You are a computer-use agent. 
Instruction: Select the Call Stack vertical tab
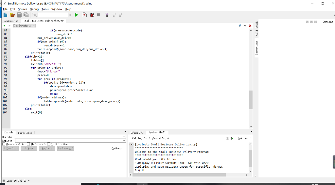[256, 28]
